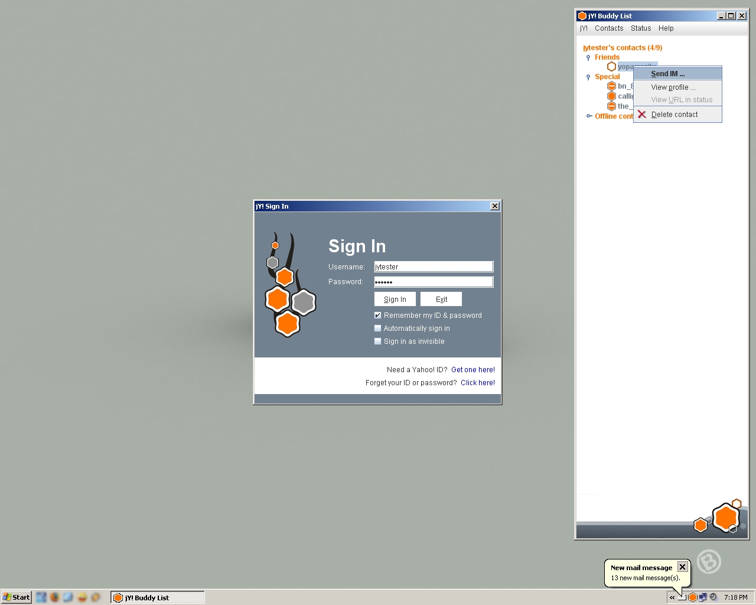Open the Contacts menu
This screenshot has height=605, width=756.
(x=609, y=28)
